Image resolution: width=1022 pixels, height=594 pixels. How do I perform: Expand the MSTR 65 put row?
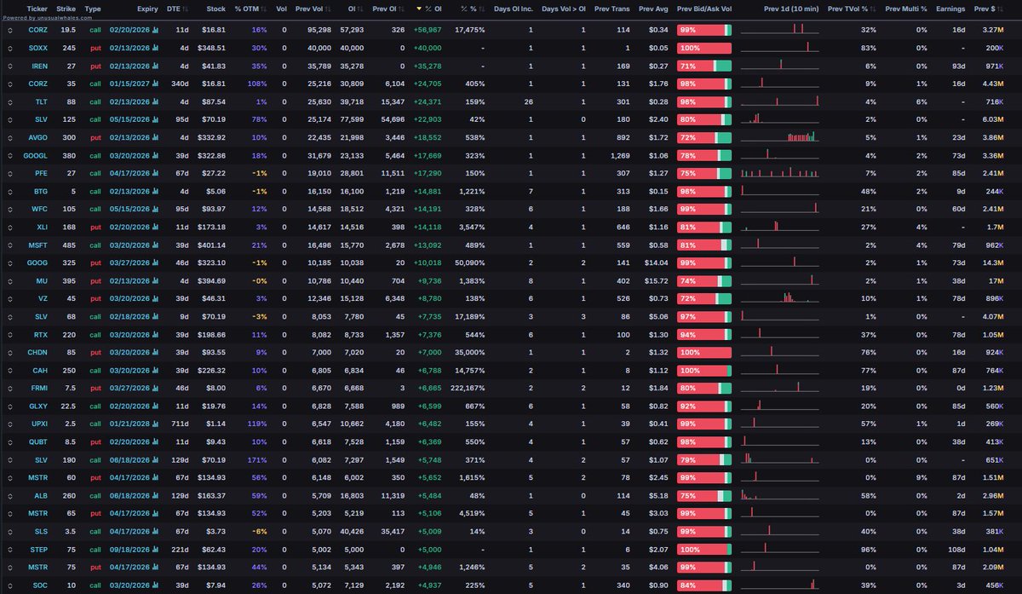(10, 513)
